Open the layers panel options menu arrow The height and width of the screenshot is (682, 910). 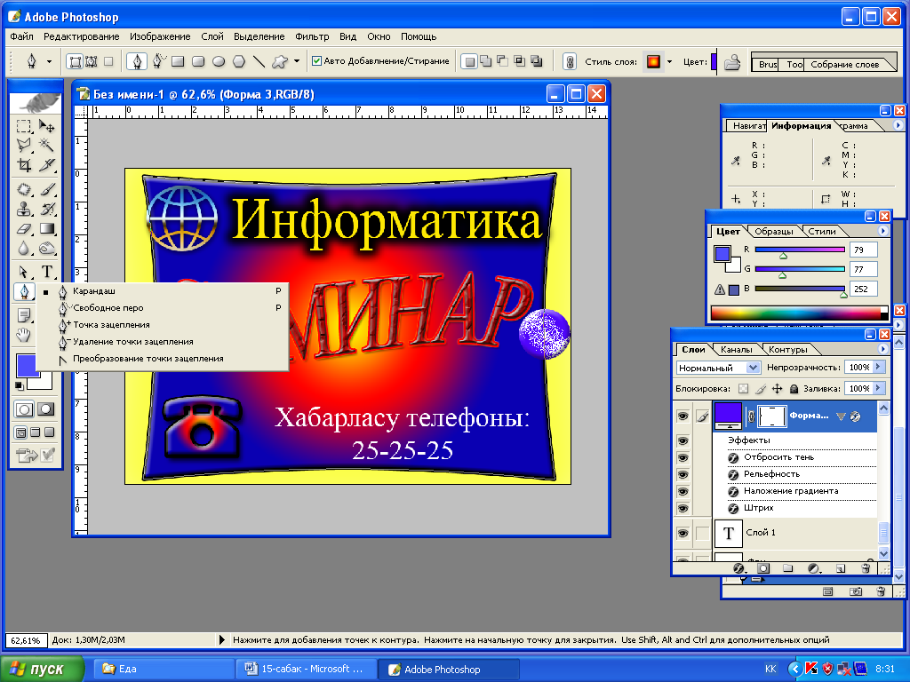coord(883,349)
